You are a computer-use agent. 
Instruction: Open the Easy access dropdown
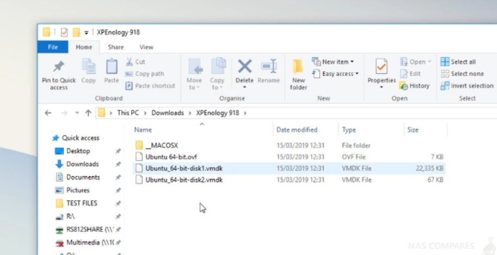[x=357, y=74]
